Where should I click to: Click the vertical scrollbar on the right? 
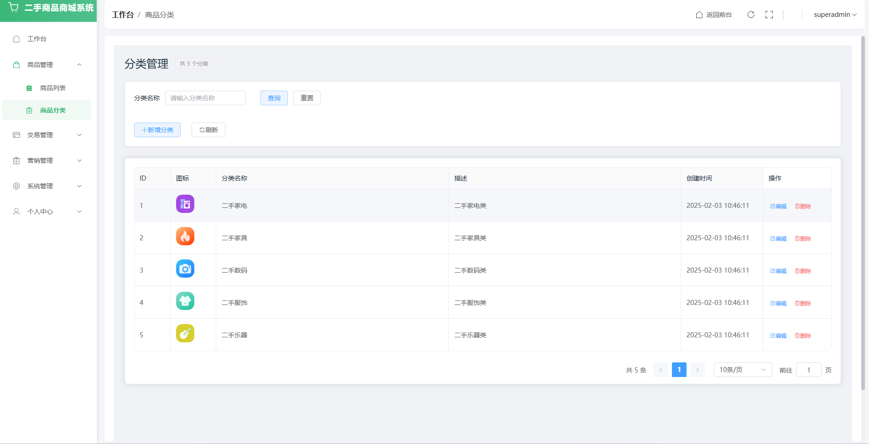tap(863, 213)
